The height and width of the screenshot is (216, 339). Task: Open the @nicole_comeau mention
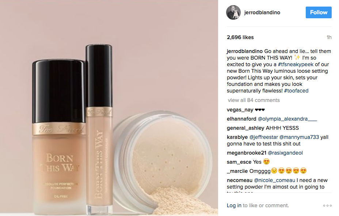point(274,180)
